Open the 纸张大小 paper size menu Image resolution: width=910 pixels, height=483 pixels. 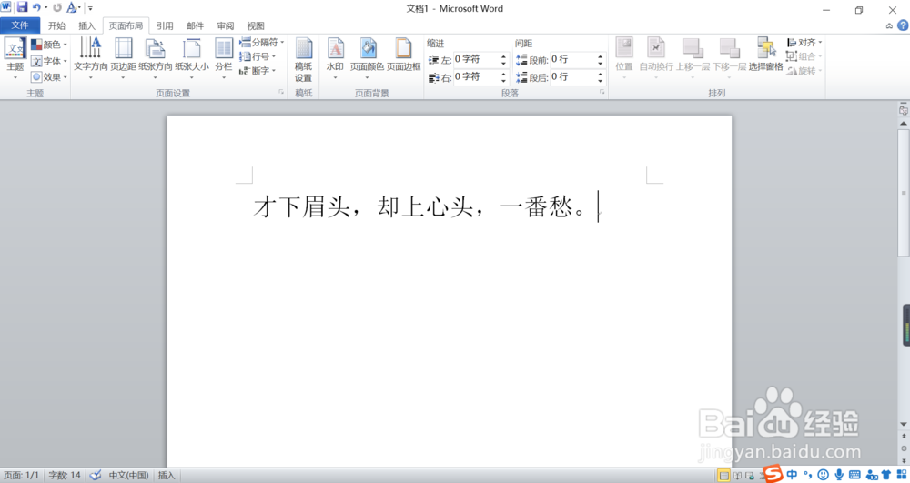(x=191, y=58)
